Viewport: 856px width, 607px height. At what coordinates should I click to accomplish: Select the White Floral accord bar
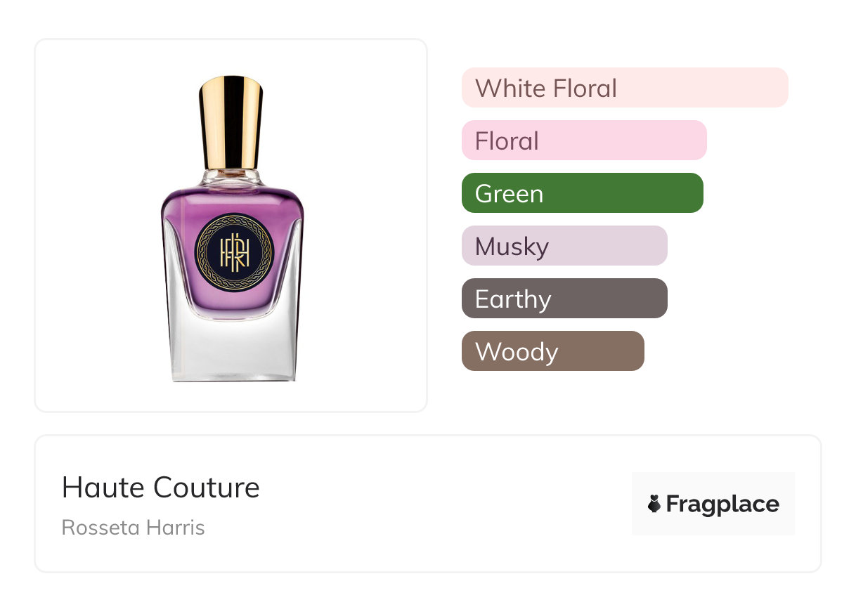tap(625, 88)
